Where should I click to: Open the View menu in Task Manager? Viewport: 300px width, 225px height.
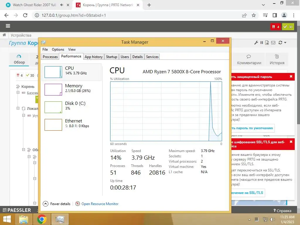coord(72,49)
